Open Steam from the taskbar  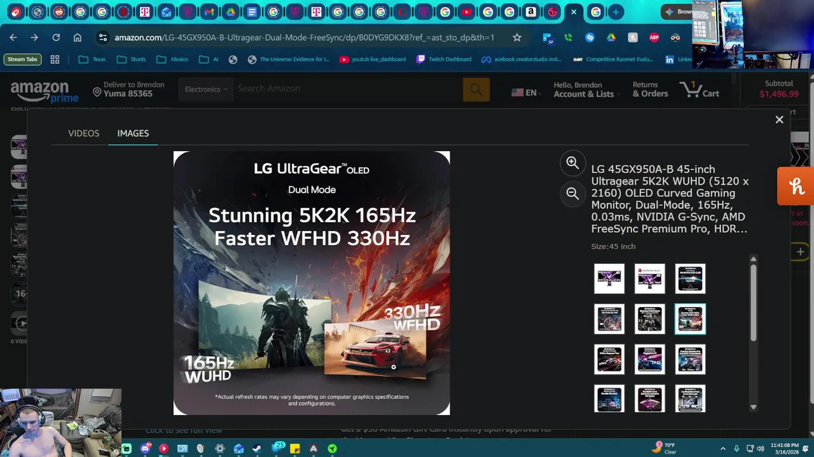point(257,449)
